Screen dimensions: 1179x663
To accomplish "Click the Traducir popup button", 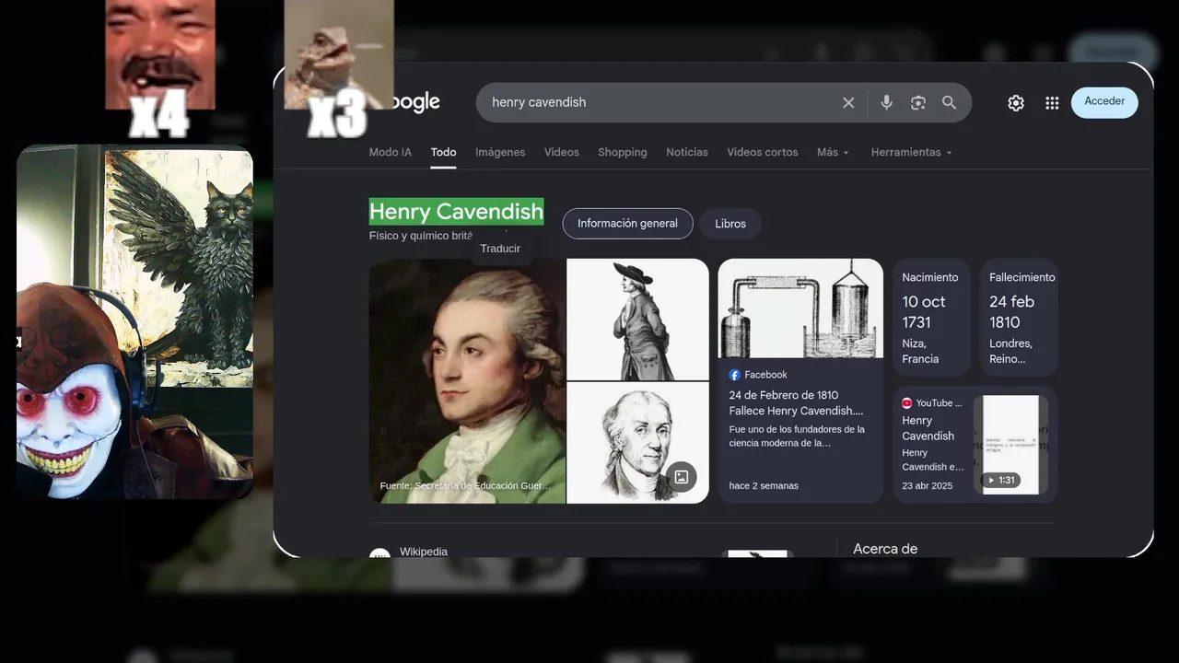I will pyautogui.click(x=500, y=249).
